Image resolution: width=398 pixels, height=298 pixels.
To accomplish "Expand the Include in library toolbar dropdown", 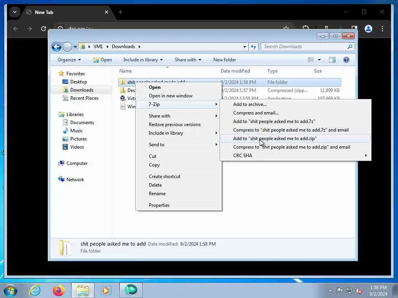I will 143,60.
